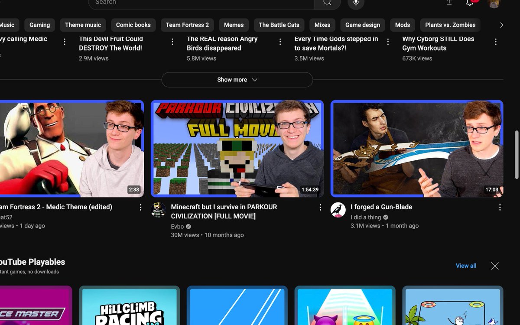The image size is (520, 325).
Task: Open the Evbo channel name link
Action: click(177, 226)
